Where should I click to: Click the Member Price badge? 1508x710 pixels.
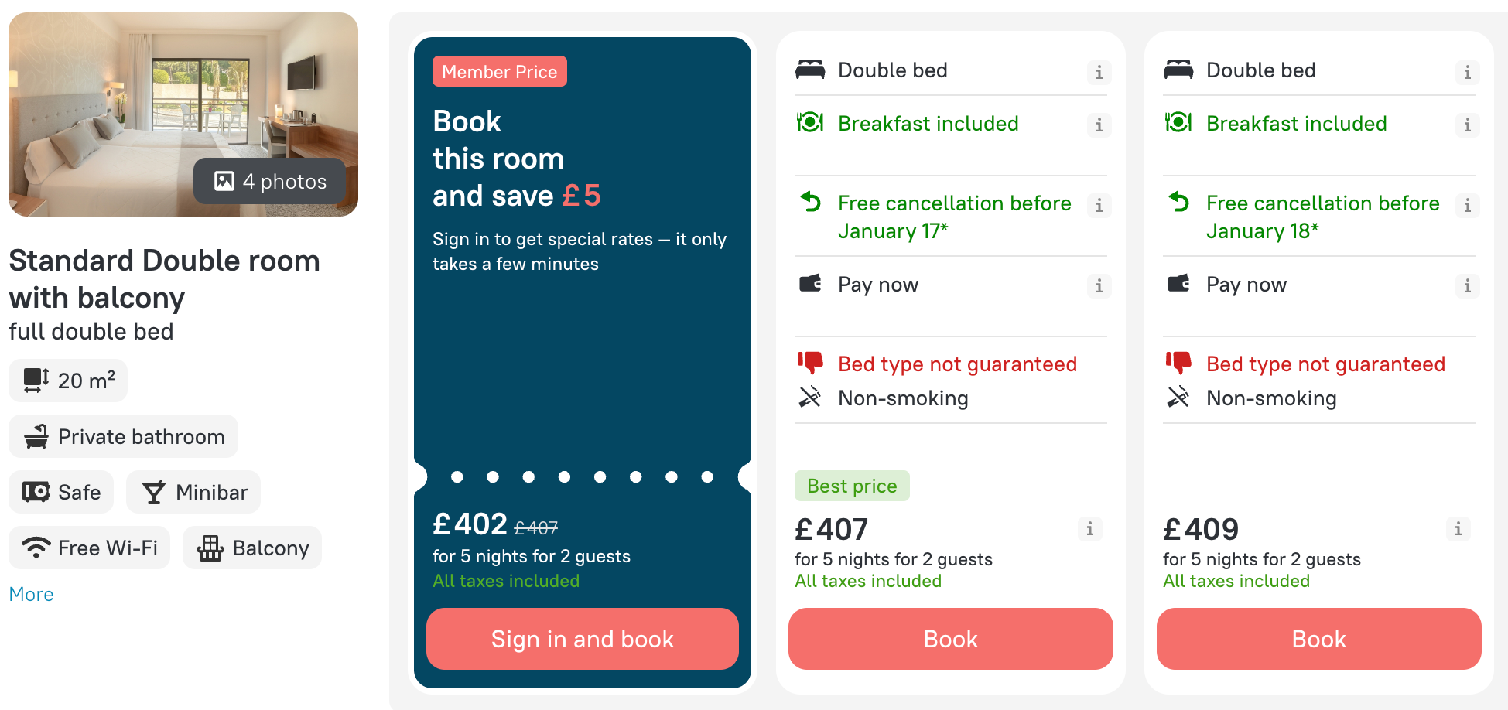tap(499, 72)
